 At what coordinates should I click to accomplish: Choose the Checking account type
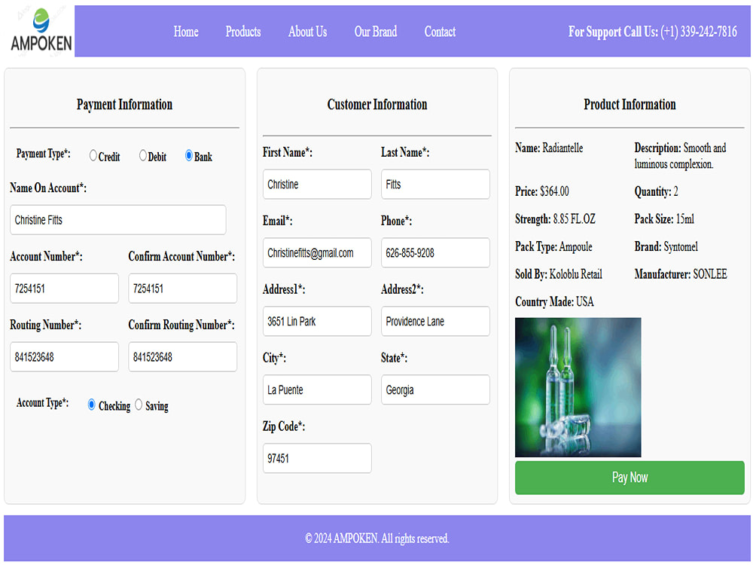coord(91,405)
